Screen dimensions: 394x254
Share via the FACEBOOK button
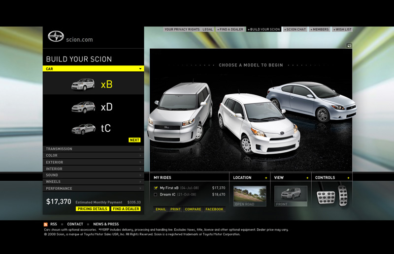[214, 209]
